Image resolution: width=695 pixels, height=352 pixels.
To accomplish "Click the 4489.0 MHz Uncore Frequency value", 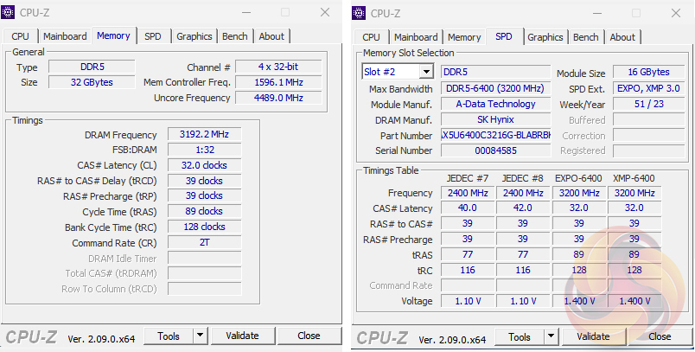I will pyautogui.click(x=278, y=98).
